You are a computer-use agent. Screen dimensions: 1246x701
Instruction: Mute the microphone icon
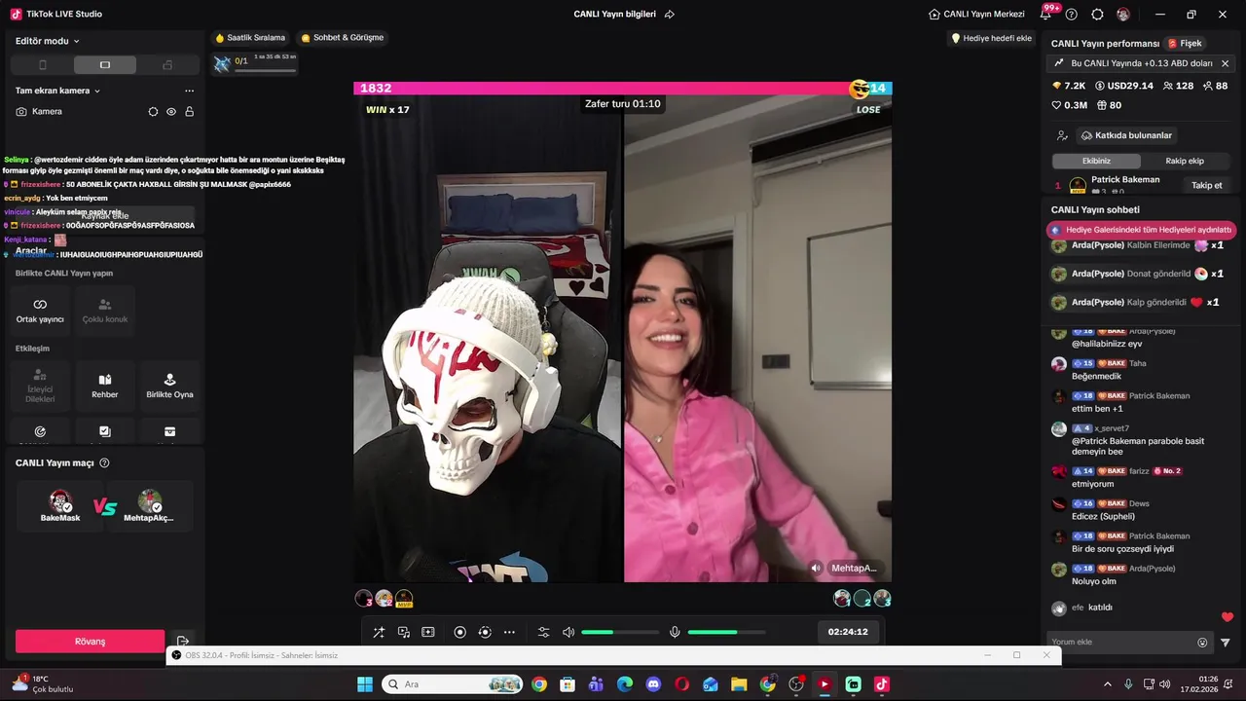(x=675, y=632)
